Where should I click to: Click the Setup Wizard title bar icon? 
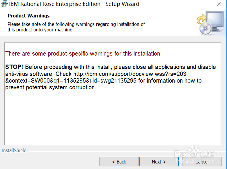click(x=4, y=4)
